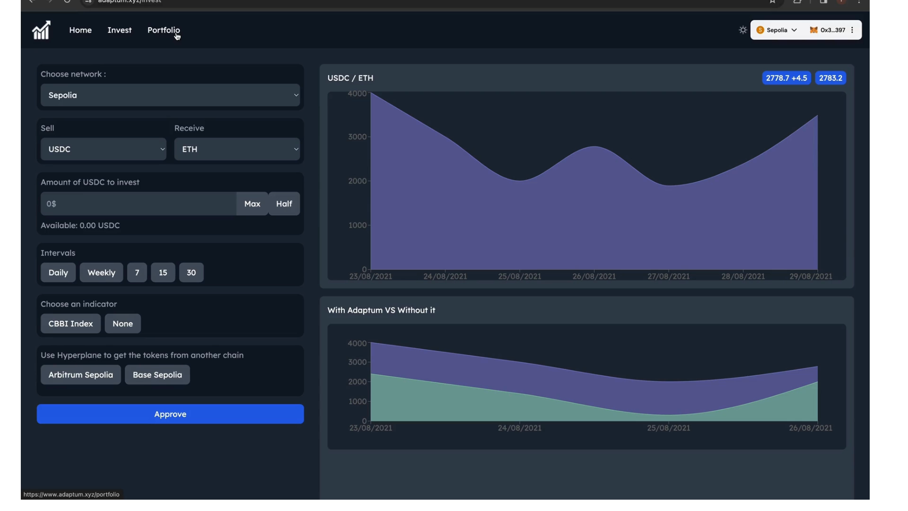Click the 2783.2 price badge
This screenshot has width=908, height=511.
point(830,78)
